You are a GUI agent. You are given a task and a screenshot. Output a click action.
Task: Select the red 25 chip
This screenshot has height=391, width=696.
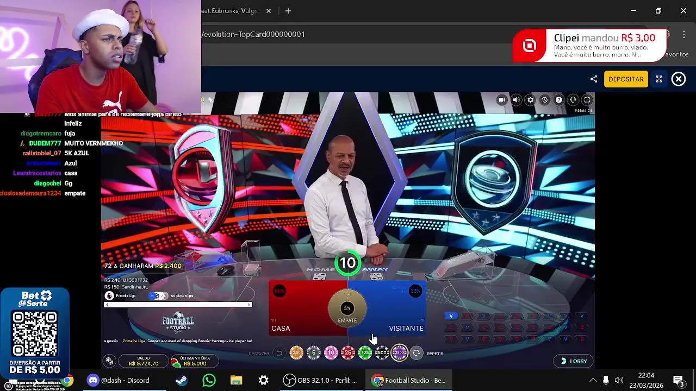pyautogui.click(x=348, y=353)
